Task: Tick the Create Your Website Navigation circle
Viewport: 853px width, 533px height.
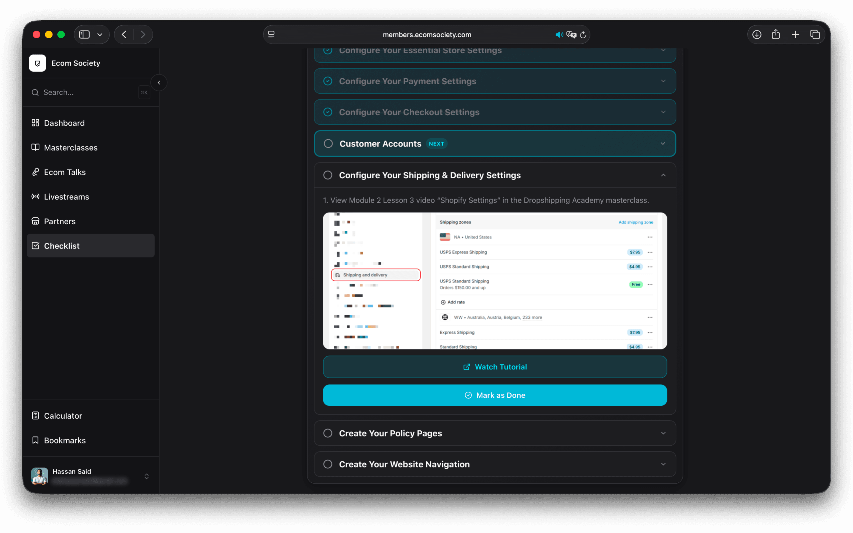Action: [328, 464]
